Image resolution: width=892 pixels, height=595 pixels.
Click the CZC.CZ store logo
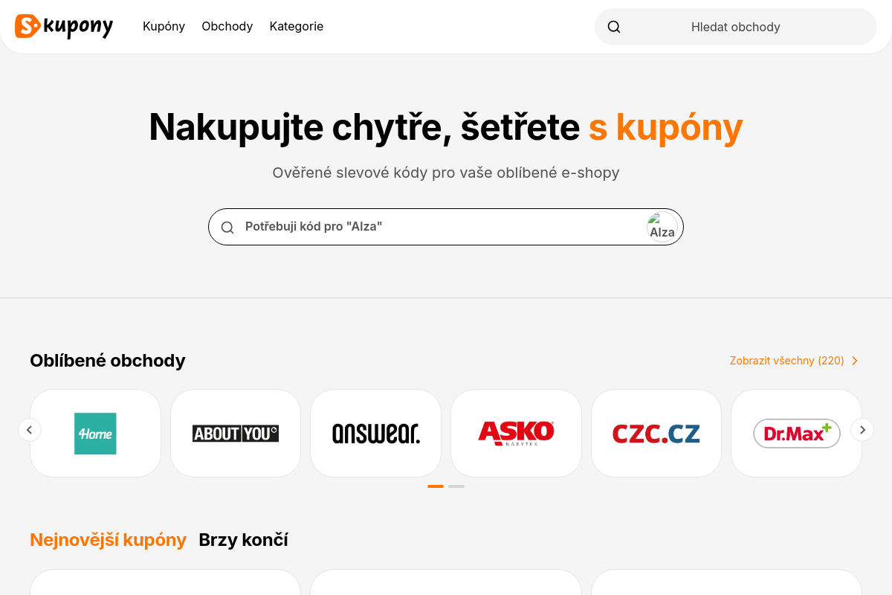point(656,433)
